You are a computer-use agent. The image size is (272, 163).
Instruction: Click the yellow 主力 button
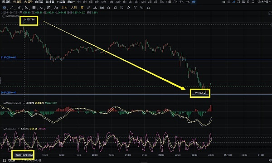64,8
